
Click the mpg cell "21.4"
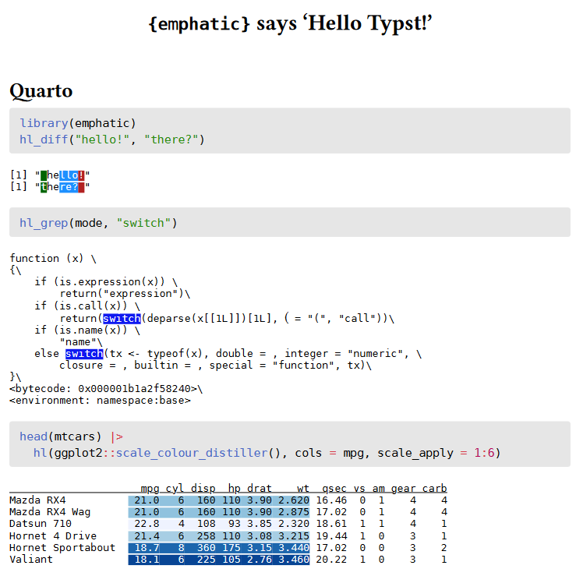click(x=147, y=535)
